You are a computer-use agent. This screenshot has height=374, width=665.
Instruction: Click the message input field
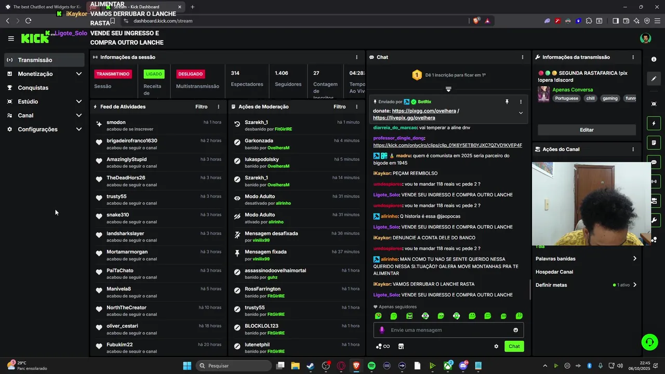(448, 330)
